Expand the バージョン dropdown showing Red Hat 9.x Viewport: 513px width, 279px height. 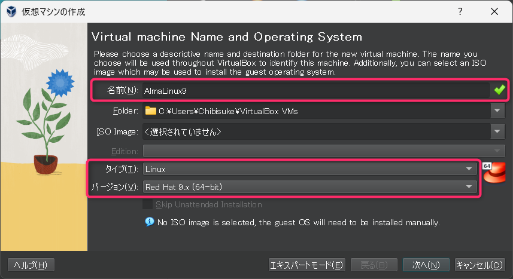point(308,187)
